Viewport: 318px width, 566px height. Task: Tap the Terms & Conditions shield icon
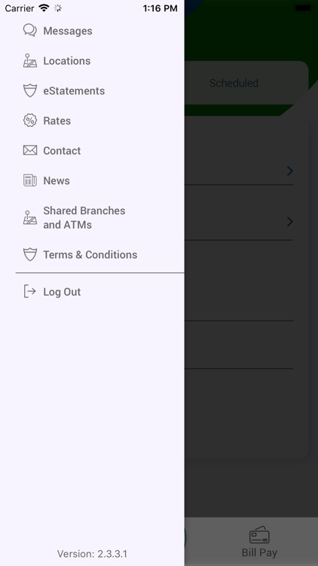(30, 254)
